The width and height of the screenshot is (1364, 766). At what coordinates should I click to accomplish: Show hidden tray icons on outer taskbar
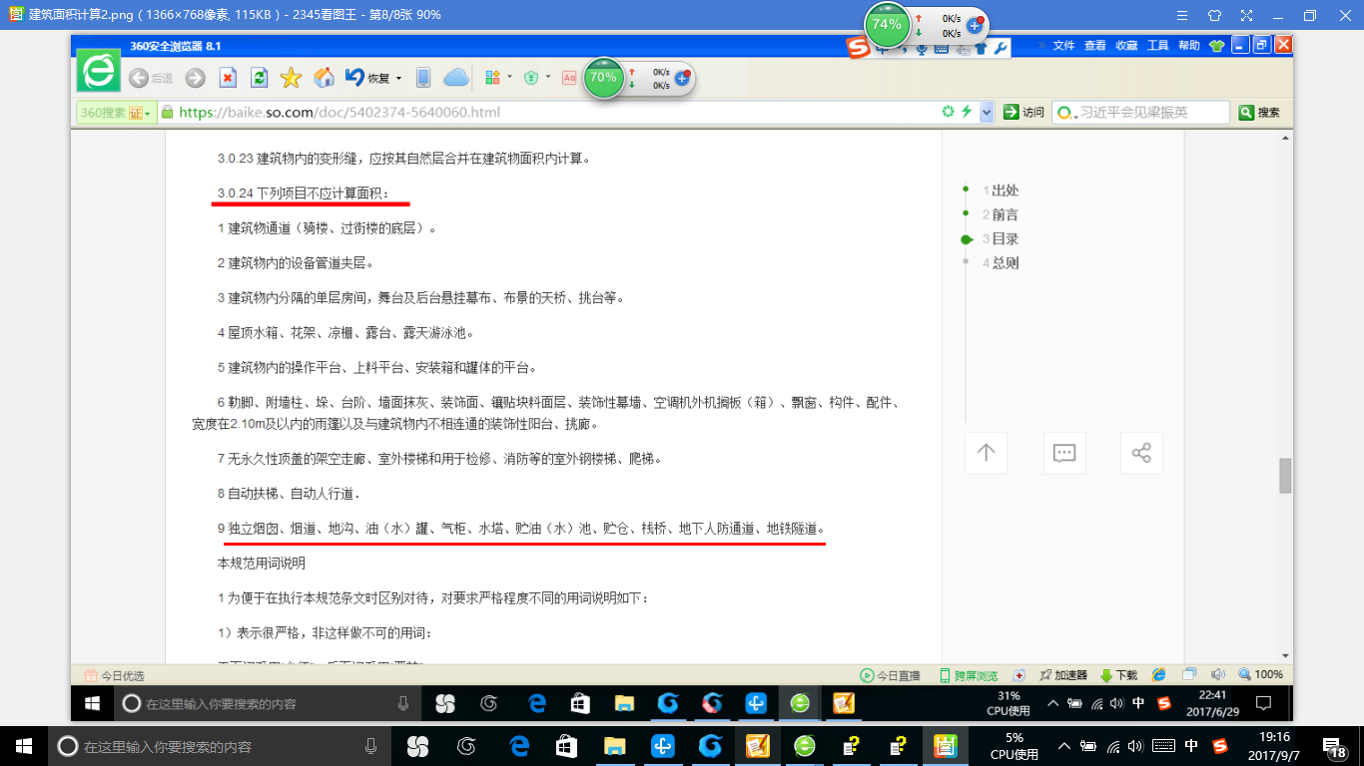pyautogui.click(x=1065, y=746)
